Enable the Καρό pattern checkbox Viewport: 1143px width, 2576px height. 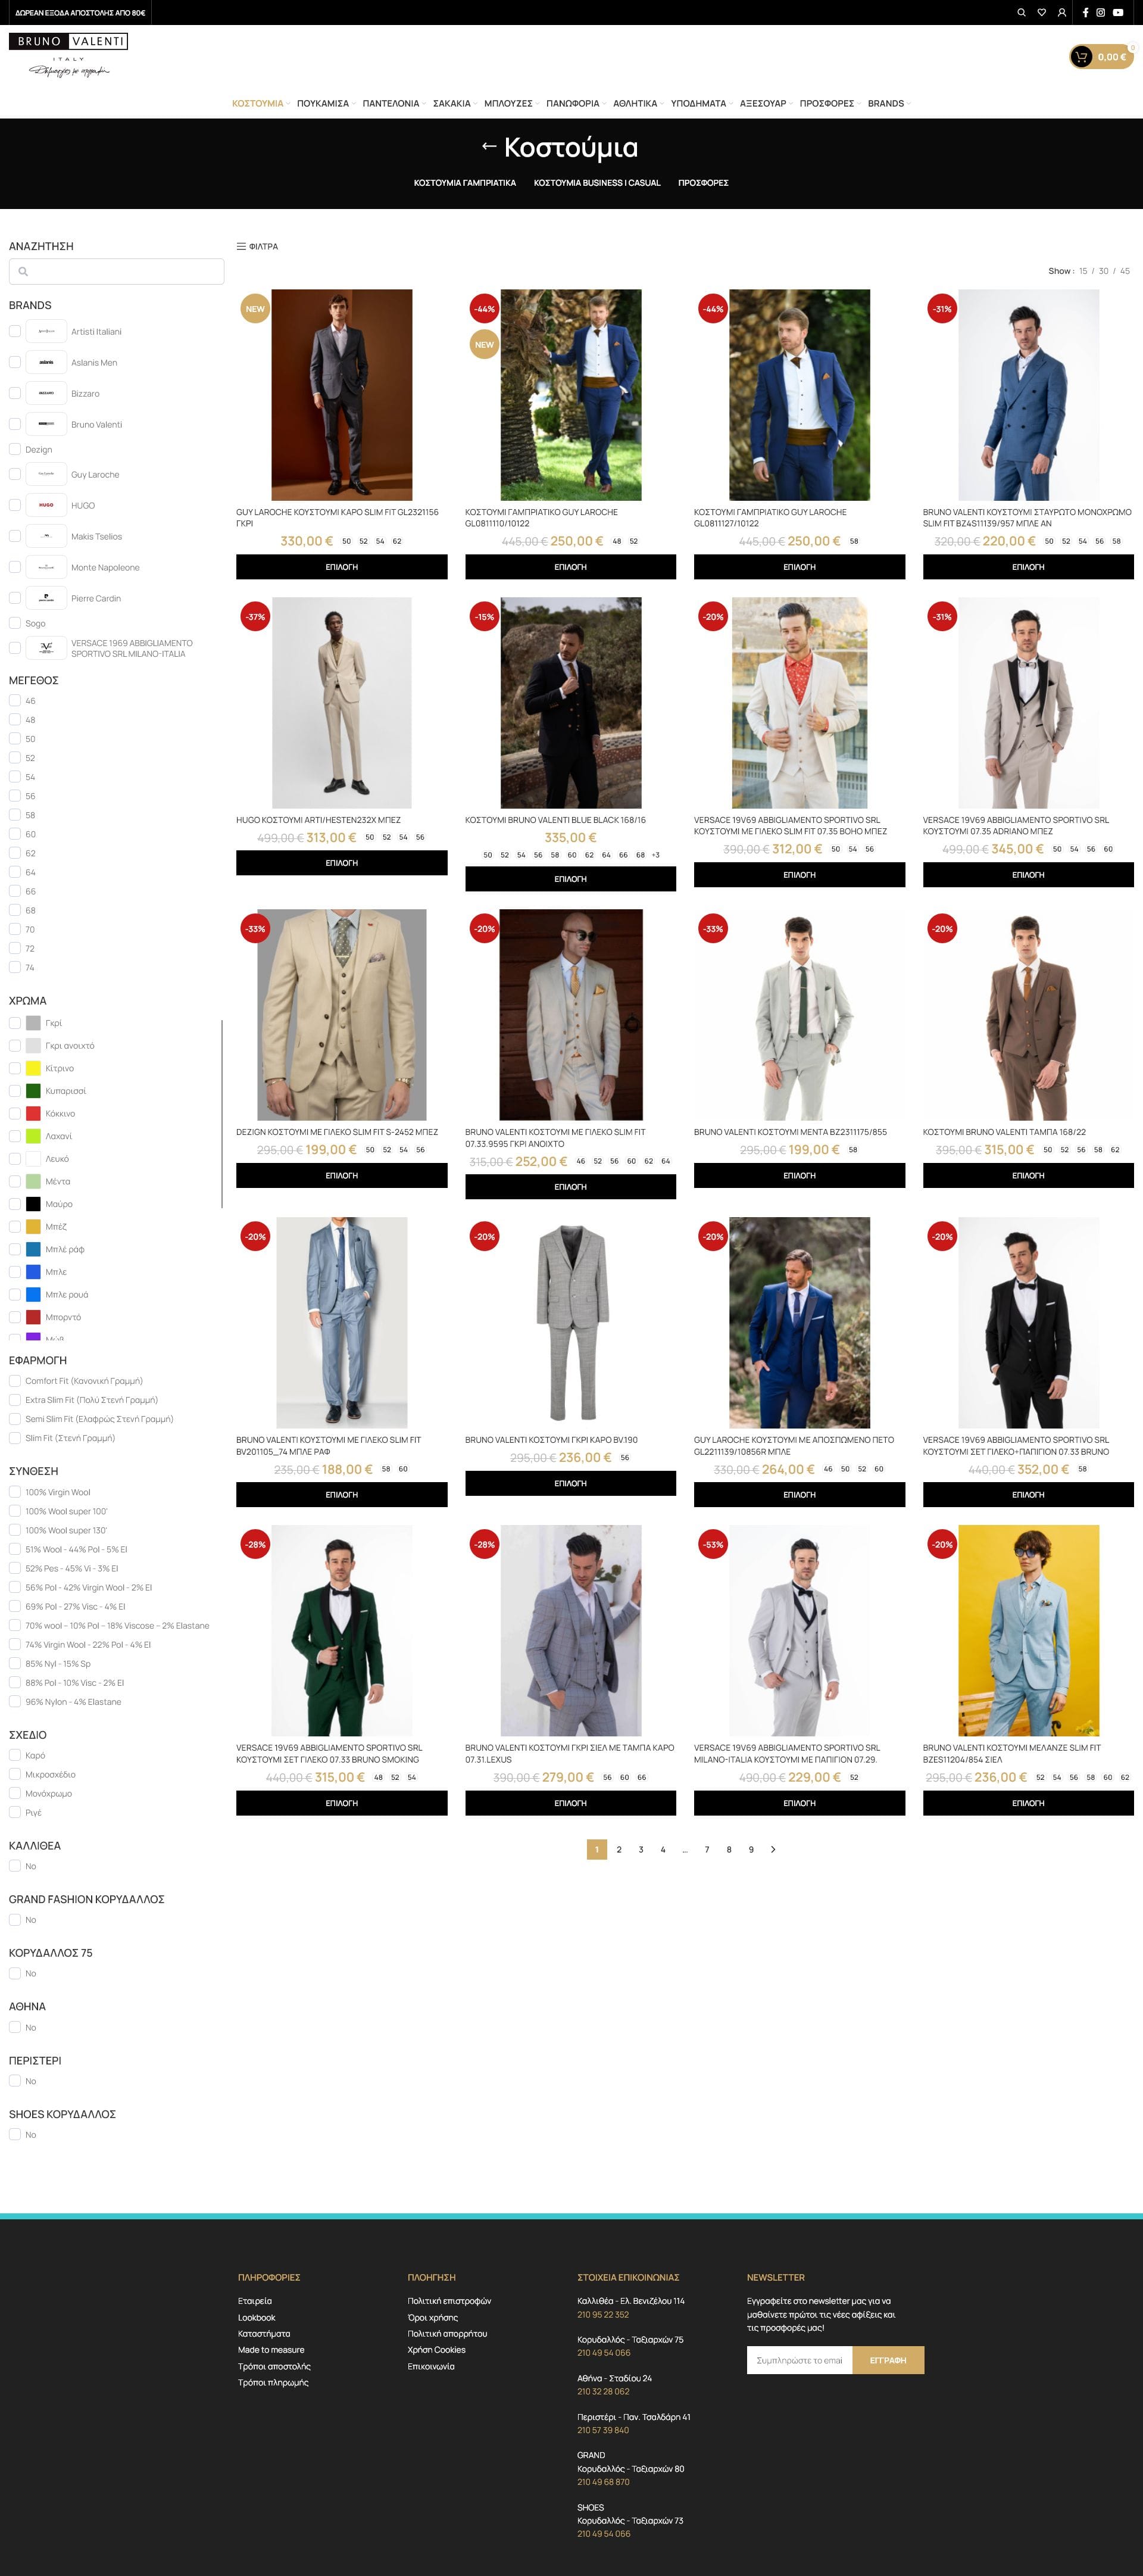pyautogui.click(x=15, y=1754)
